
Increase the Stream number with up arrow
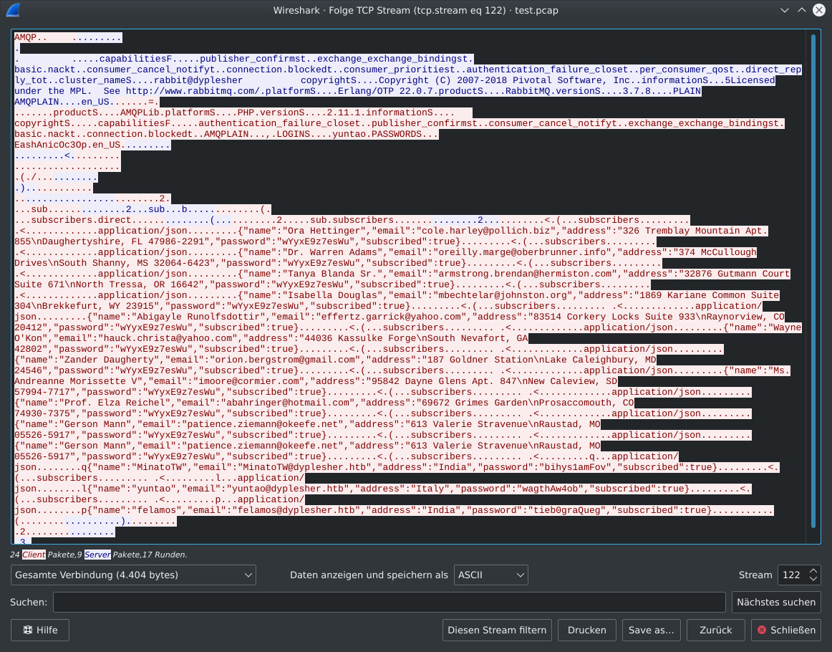coord(813,571)
